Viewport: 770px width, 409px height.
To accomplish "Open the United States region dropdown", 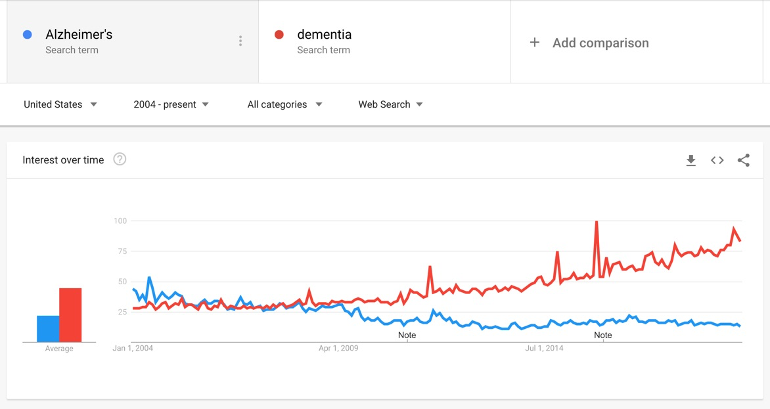I will tap(60, 104).
